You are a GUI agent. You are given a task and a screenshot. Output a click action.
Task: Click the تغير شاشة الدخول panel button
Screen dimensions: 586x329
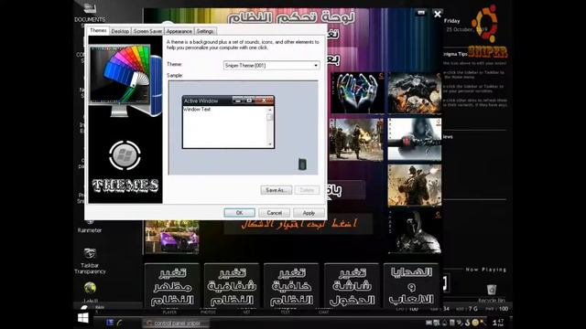coord(352,286)
